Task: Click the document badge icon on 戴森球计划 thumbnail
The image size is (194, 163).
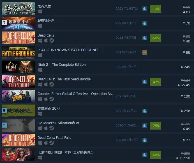Action: [x=4, y=23]
